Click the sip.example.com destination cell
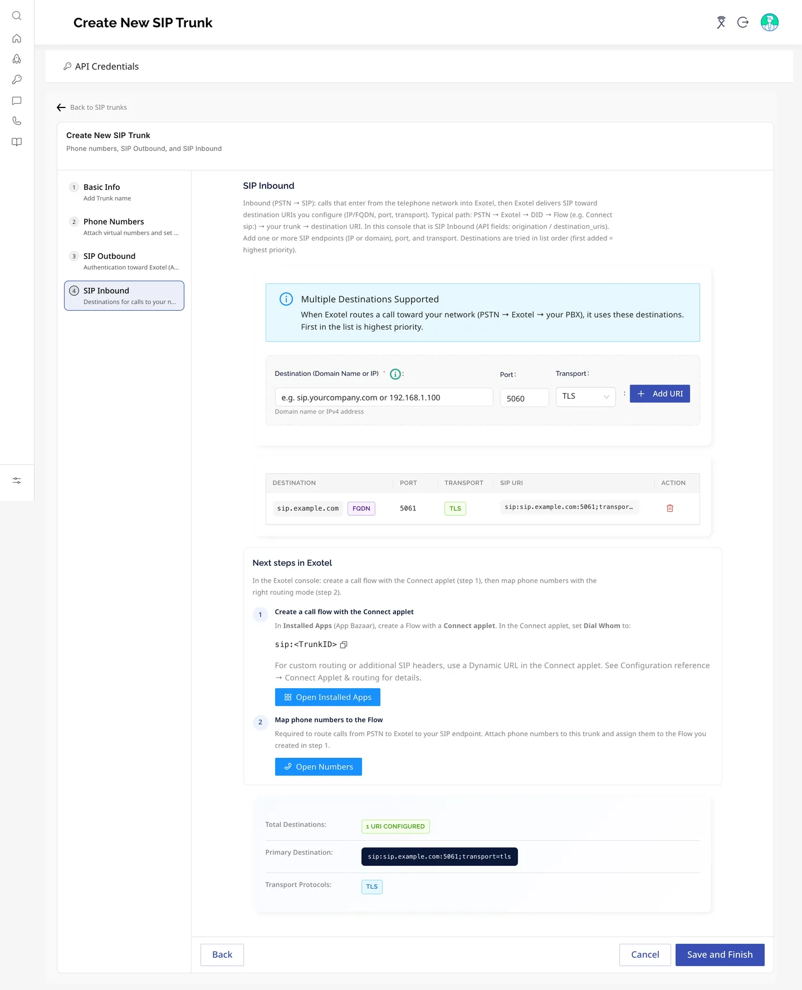Viewport: 802px width, 990px height. 308,508
